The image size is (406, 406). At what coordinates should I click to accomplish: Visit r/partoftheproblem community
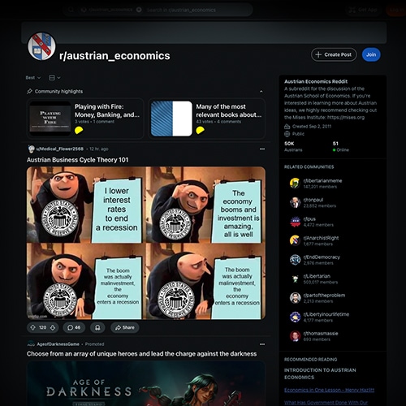click(x=324, y=295)
